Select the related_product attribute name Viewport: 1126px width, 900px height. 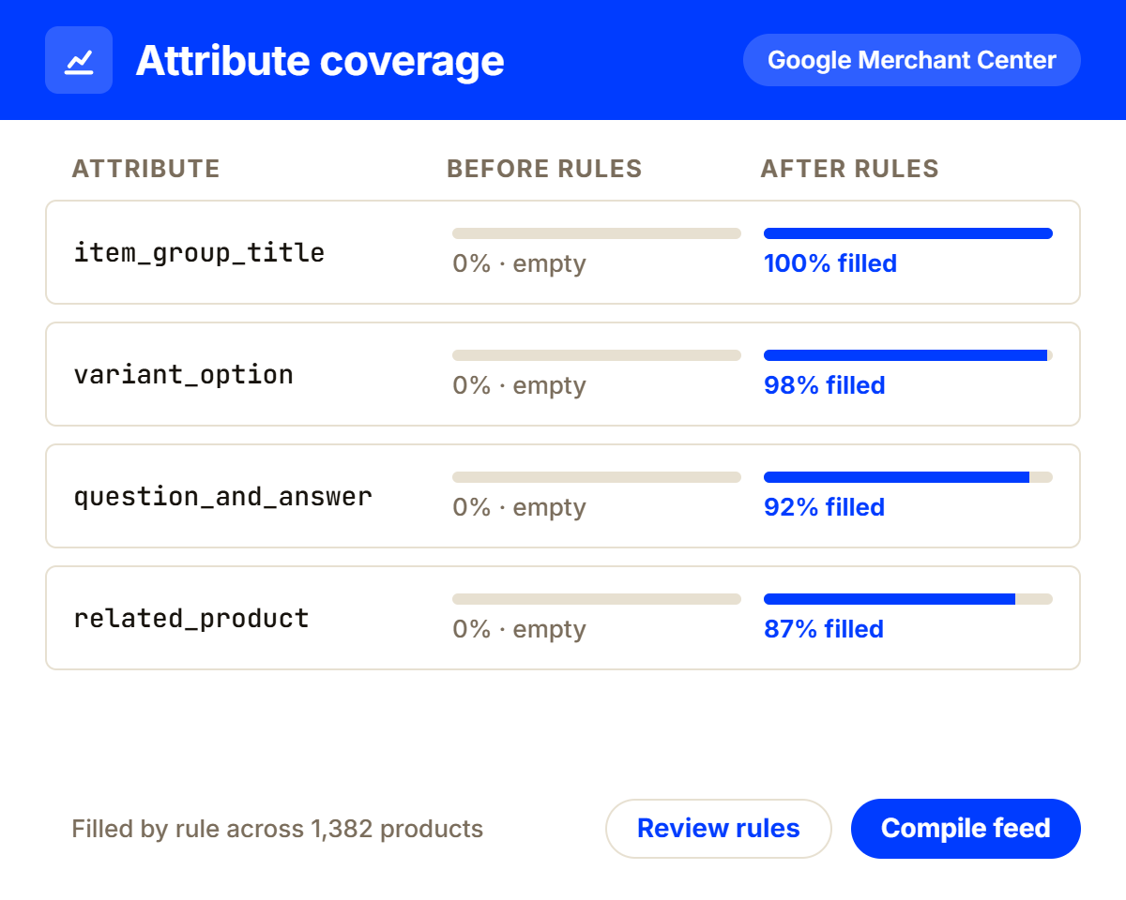tap(191, 618)
